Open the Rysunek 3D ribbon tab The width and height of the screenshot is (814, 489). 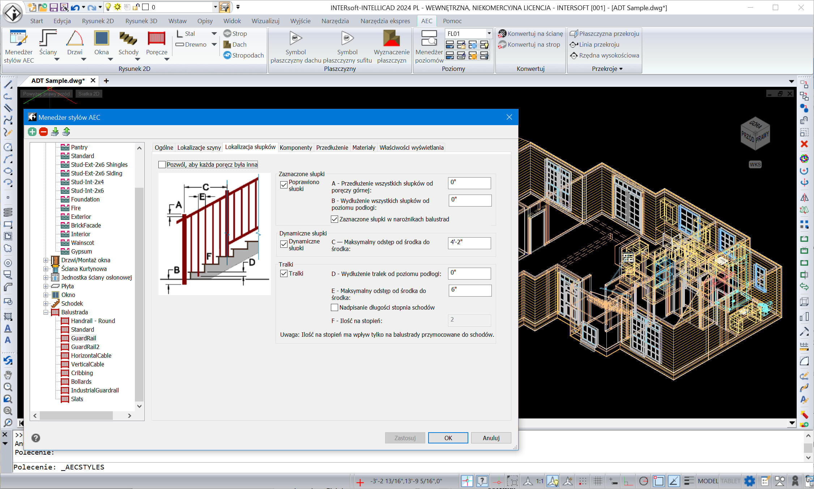coord(141,21)
